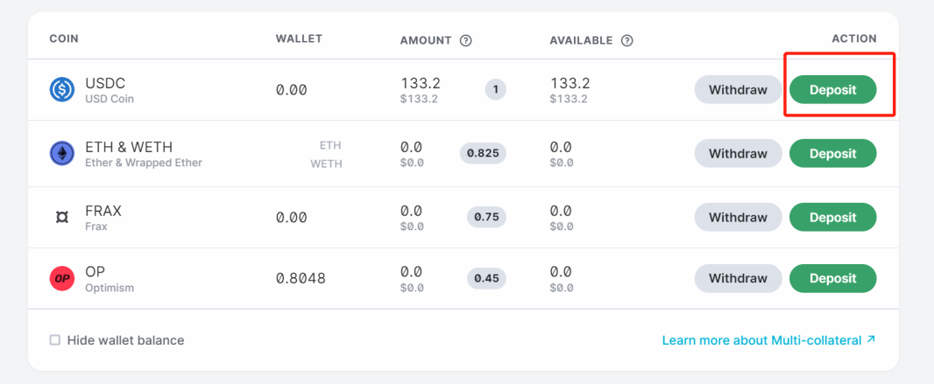The height and width of the screenshot is (384, 934).
Task: Click the ETH 0.825 collateral ratio badge
Action: (x=483, y=153)
